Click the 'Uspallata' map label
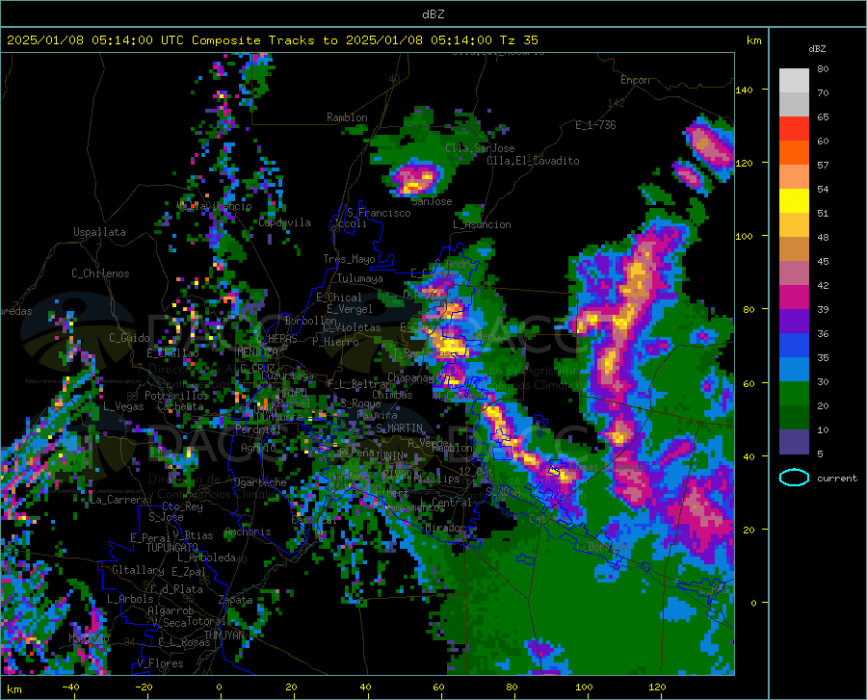This screenshot has height=700, width=867. point(99,232)
